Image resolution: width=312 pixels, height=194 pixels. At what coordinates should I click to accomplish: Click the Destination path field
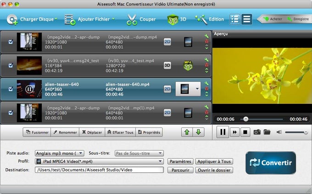pos(99,170)
